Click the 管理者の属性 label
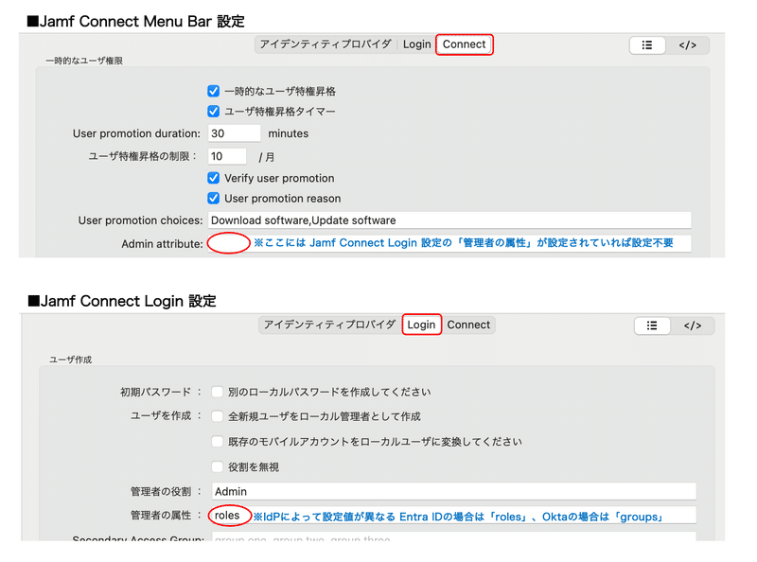Image resolution: width=757 pixels, height=562 pixels. (x=167, y=516)
